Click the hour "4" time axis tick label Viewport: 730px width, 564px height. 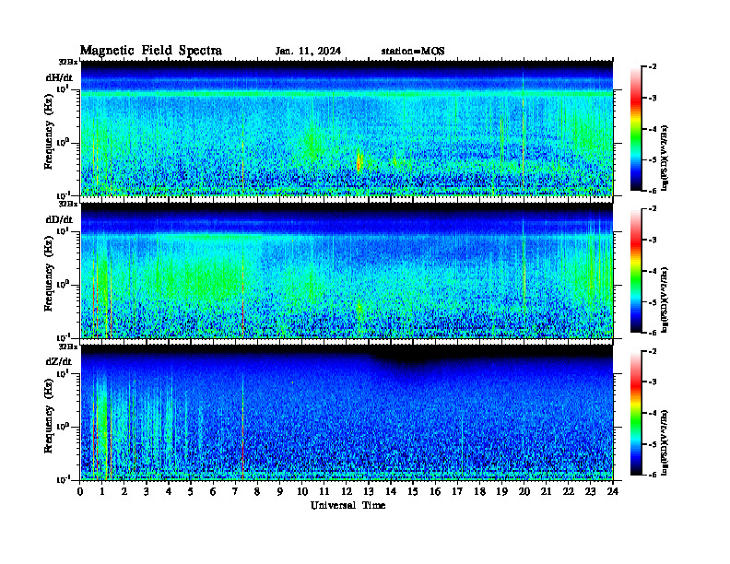[x=169, y=492]
